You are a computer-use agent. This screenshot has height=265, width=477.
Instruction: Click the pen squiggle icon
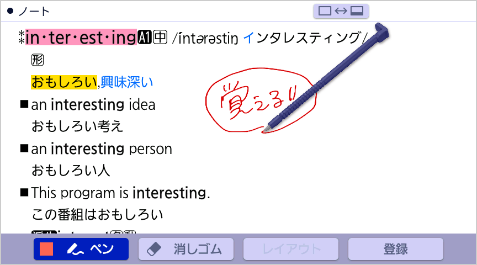click(x=75, y=249)
